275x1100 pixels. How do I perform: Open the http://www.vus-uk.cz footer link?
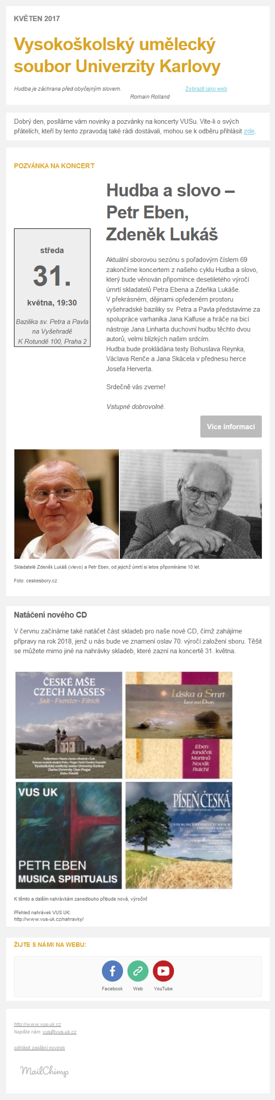coord(37,1024)
